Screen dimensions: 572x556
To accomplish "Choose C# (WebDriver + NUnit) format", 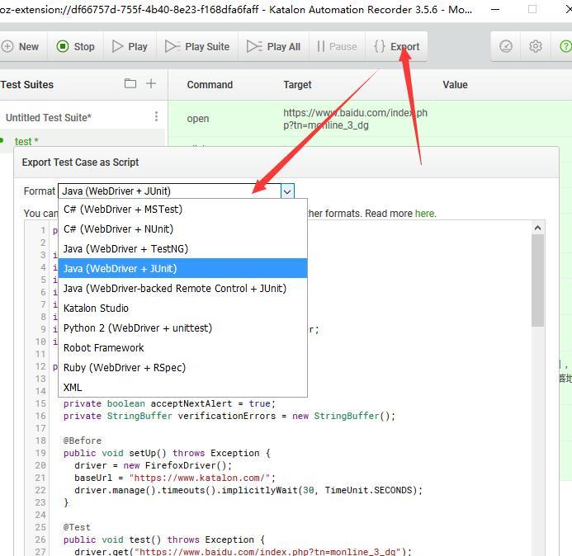I will pos(182,229).
